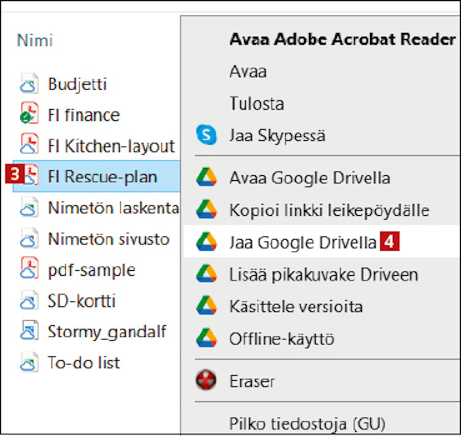The width and height of the screenshot is (461, 436).
Task: Click the FI Kitchen-layout PDF icon
Action: pos(29,145)
